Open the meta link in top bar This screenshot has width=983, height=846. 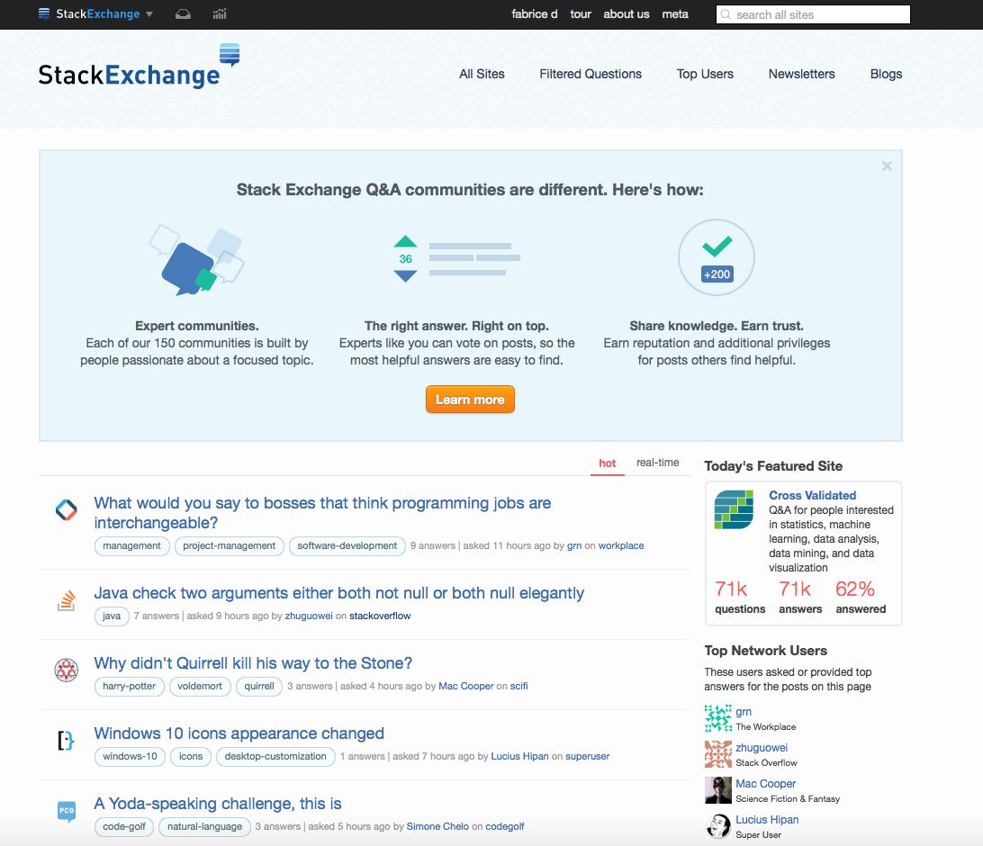675,13
